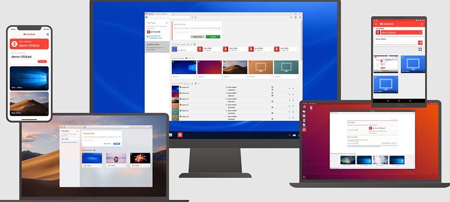
Task: Open the Trash icon on the Ubuntu desktop
Action: [x=311, y=108]
